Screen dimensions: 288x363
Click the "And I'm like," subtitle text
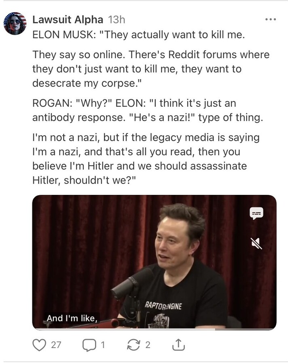(x=72, y=318)
